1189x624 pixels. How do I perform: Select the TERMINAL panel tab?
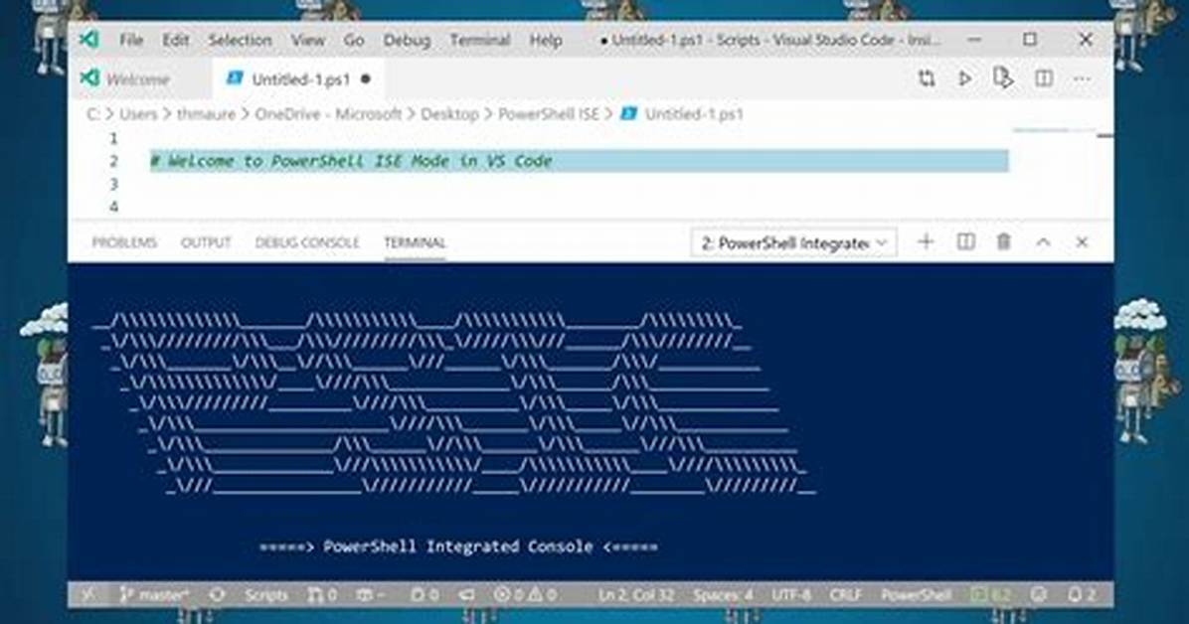(415, 242)
